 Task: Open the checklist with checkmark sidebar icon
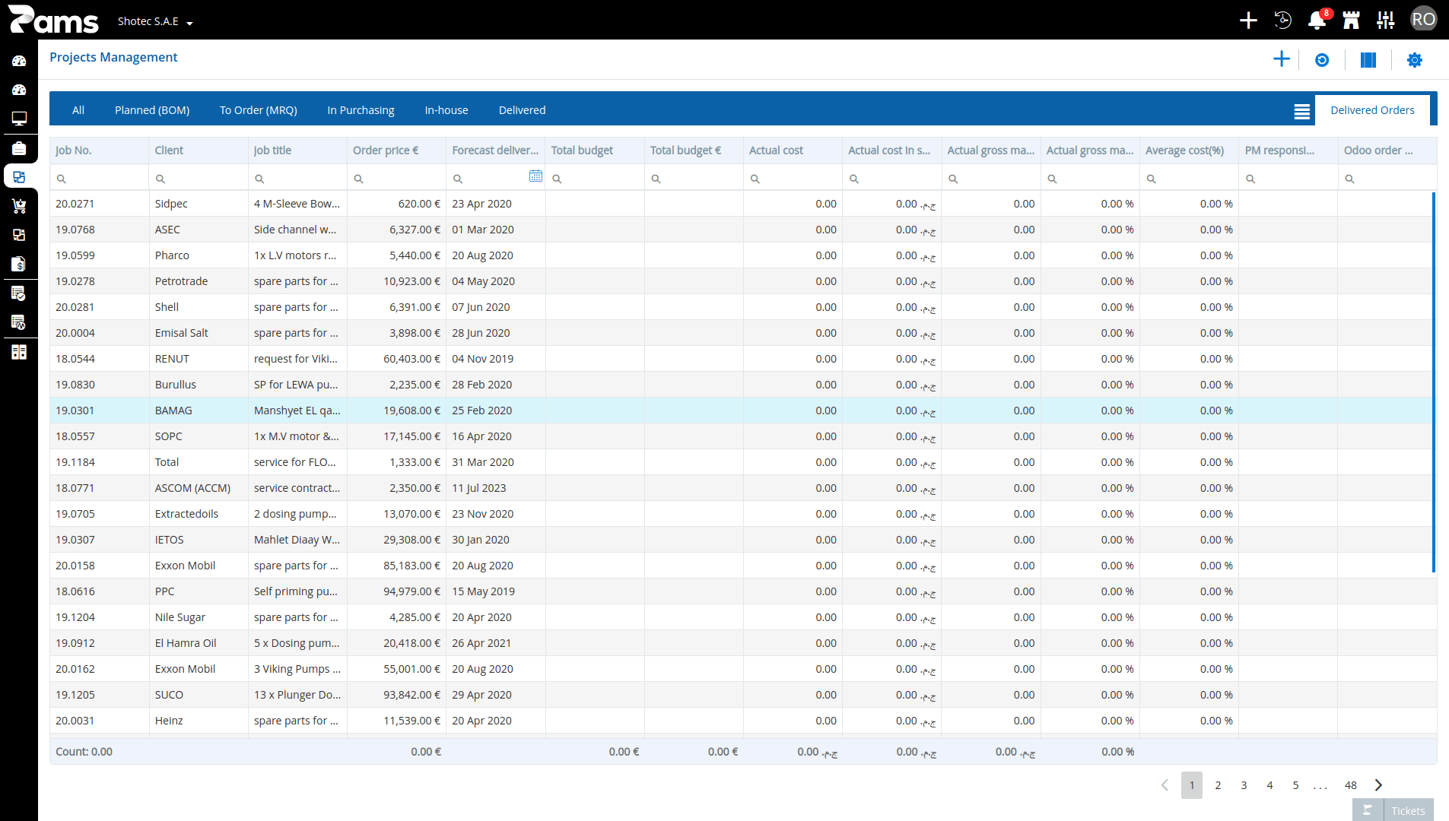[19, 293]
